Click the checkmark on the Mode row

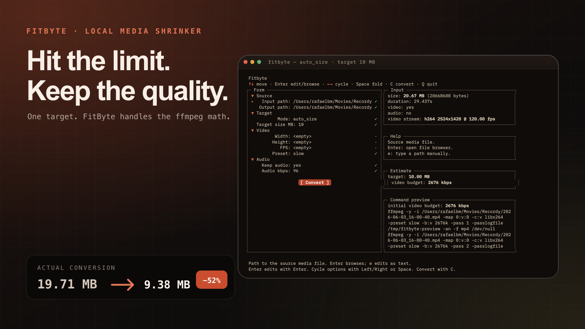coord(375,119)
